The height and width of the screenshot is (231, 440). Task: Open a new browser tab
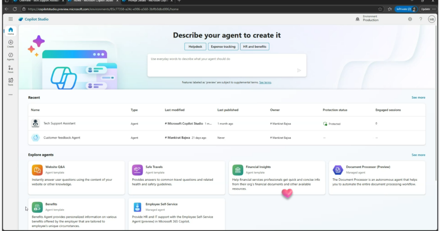[x=179, y=1]
